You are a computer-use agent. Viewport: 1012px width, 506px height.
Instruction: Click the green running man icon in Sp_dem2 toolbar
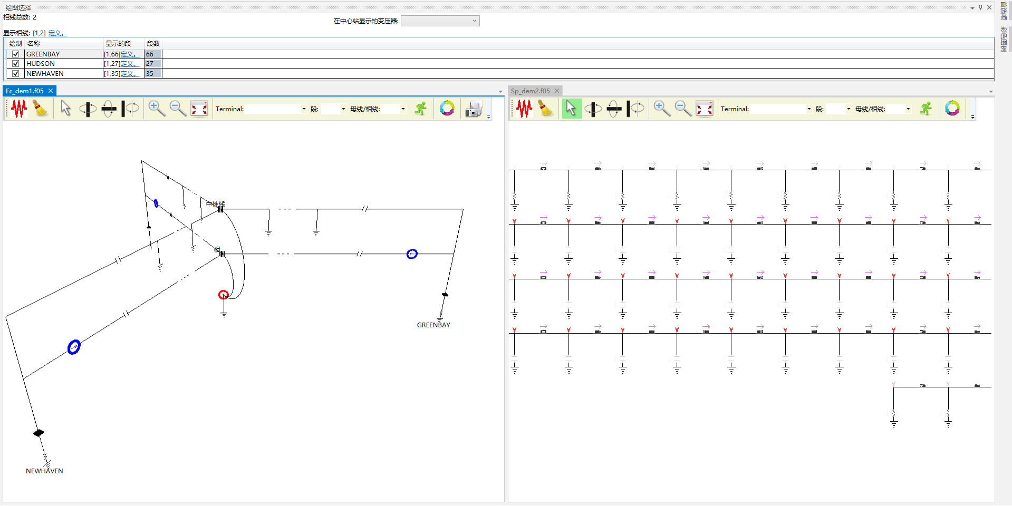point(926,109)
